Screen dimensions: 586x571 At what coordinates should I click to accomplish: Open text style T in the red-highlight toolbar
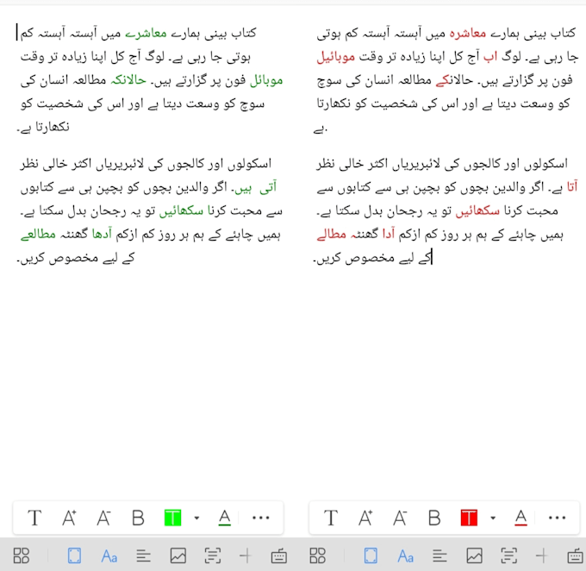click(x=331, y=518)
